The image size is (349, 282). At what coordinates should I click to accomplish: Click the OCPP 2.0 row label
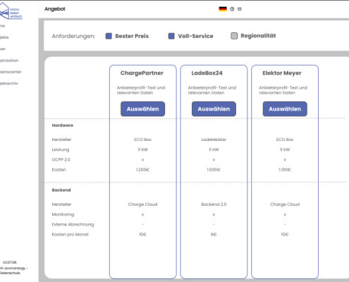point(61,160)
